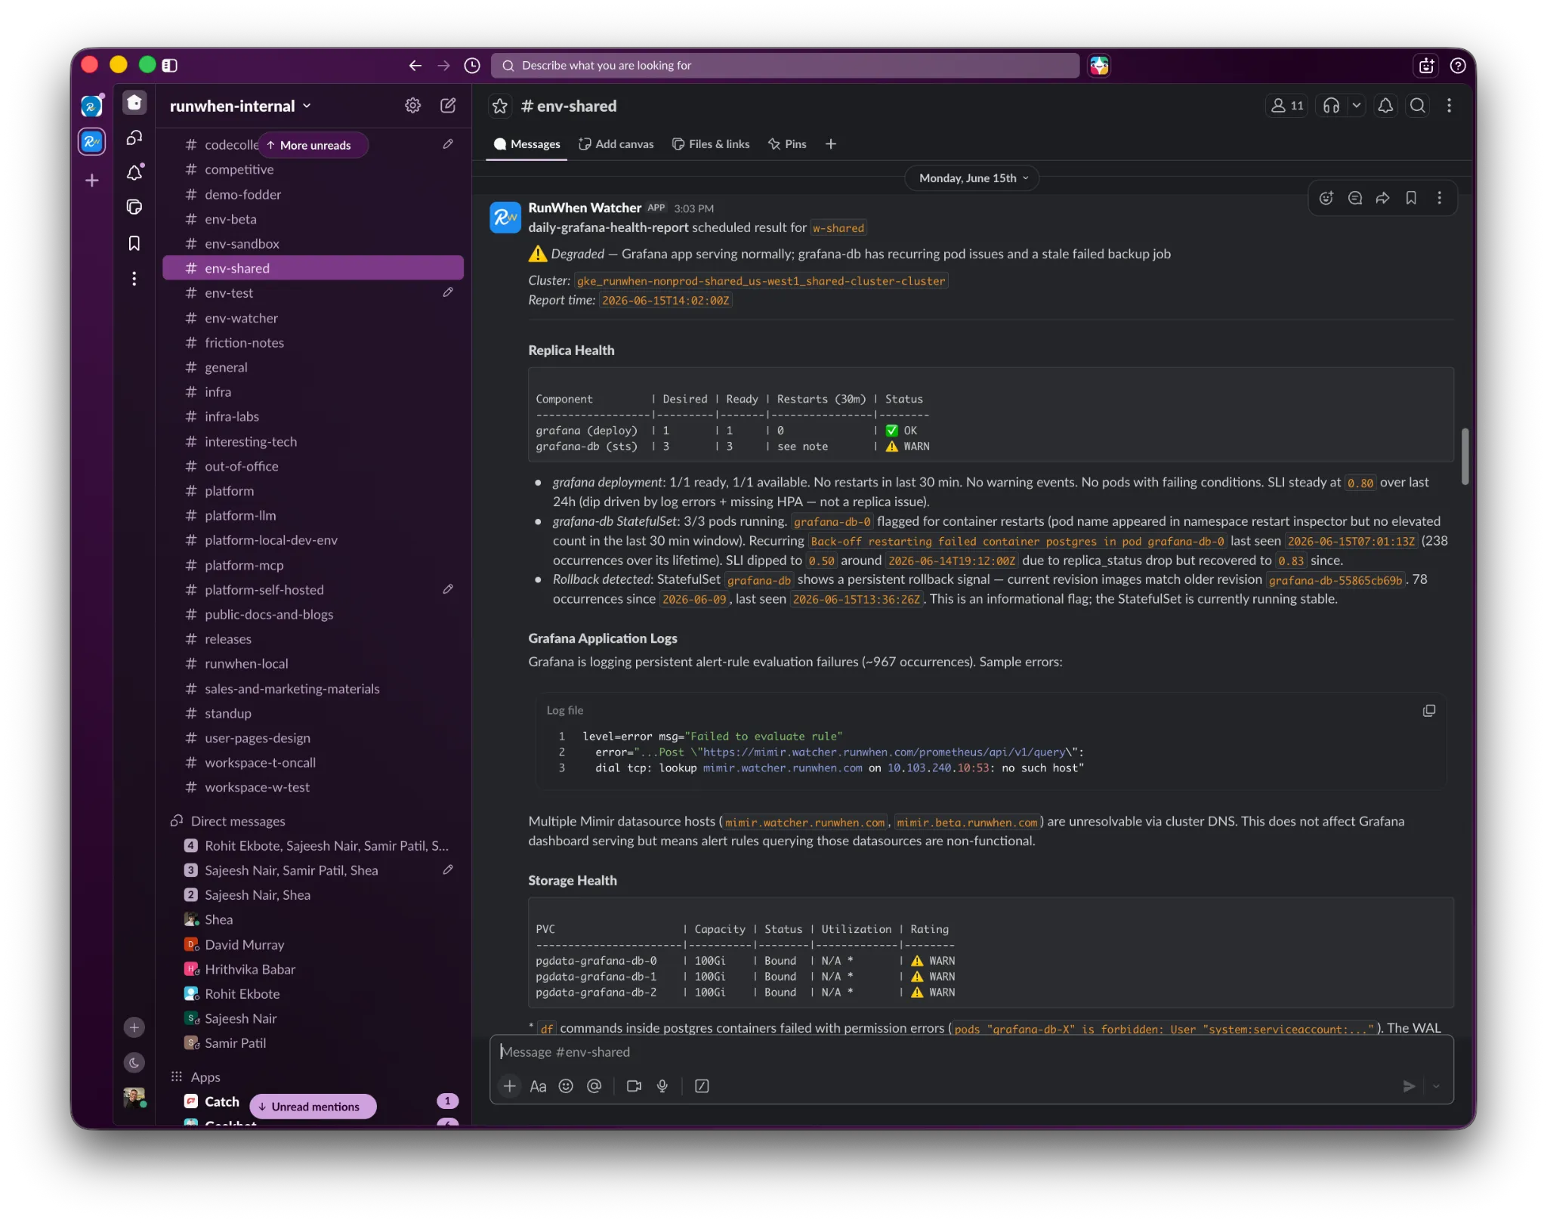
Task: Jump down to Unread mentions
Action: (x=312, y=1107)
